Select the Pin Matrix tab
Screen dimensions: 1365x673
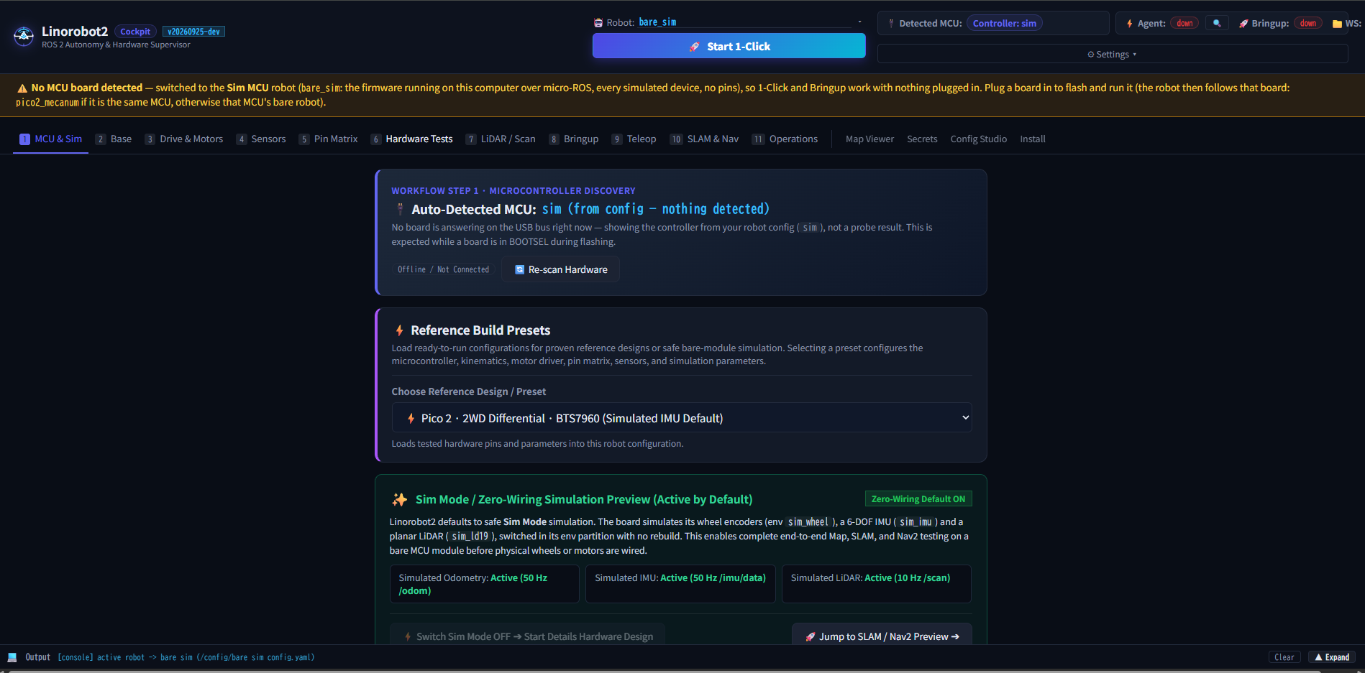tap(329, 139)
